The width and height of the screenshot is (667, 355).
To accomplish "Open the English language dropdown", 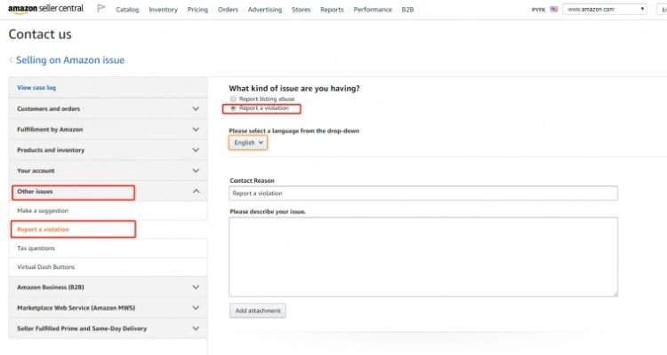I will pos(248,143).
